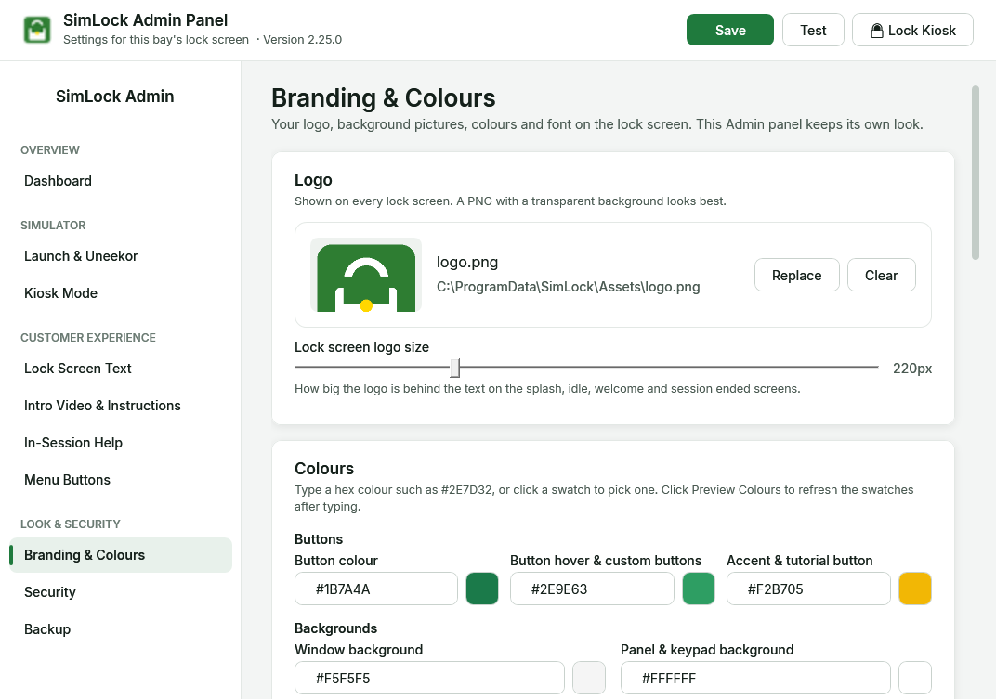
Task: Click Button hover & custom buttons hex field
Action: (592, 589)
